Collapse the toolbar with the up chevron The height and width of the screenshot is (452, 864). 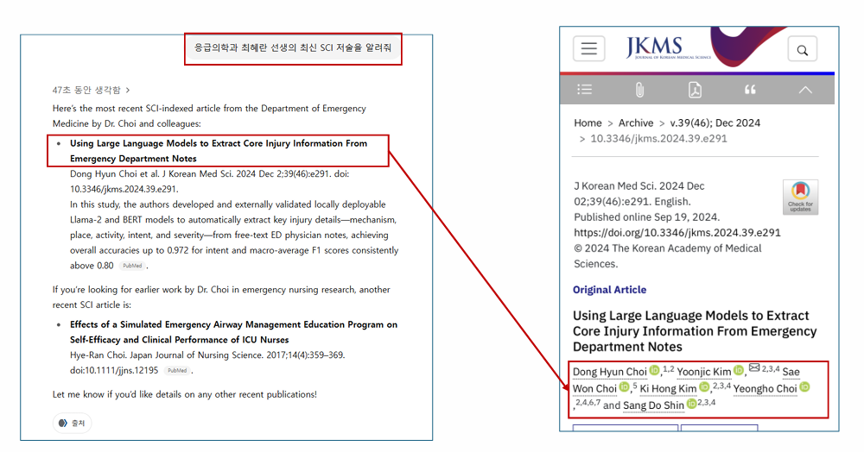point(805,90)
